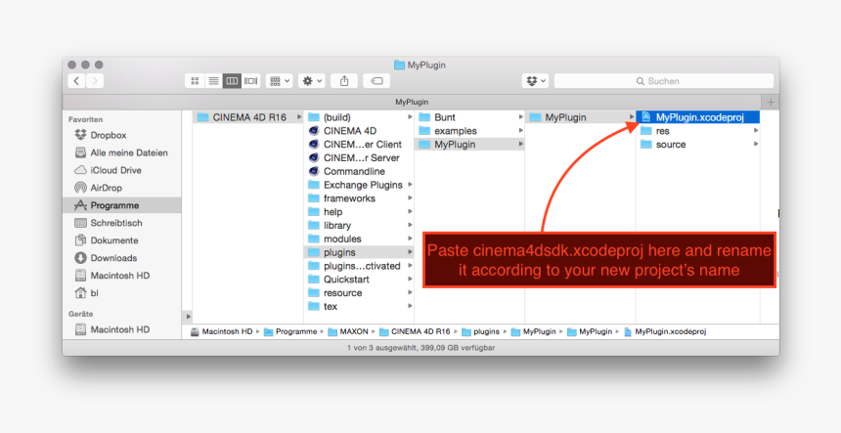Viewport: 841px width, 433px height.
Task: Select the Quickstart folder
Action: point(359,280)
